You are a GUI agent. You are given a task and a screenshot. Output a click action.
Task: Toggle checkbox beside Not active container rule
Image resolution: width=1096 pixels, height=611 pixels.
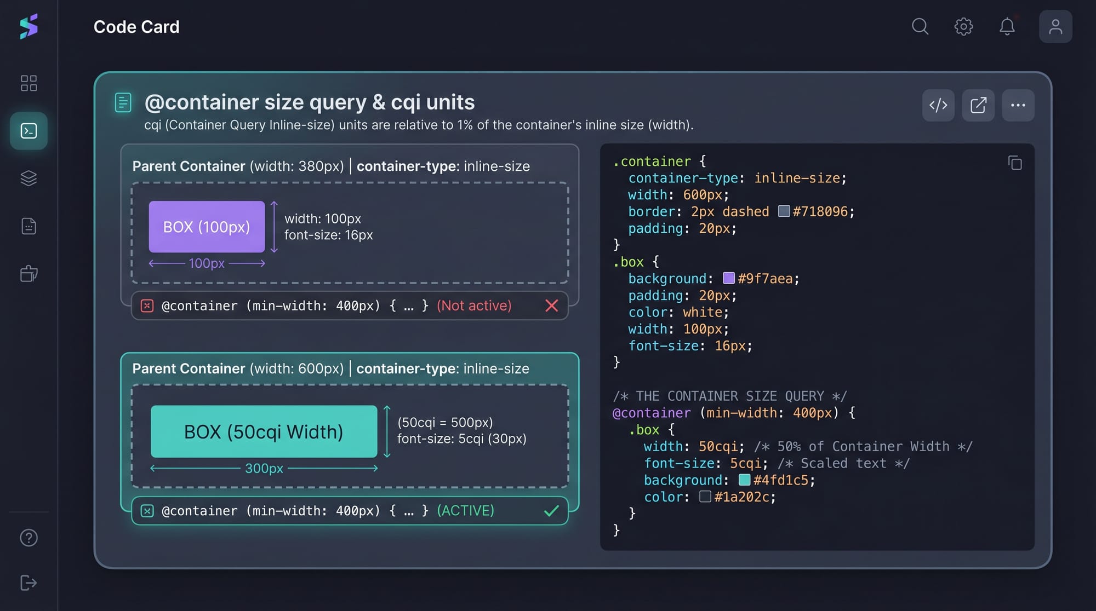(147, 305)
